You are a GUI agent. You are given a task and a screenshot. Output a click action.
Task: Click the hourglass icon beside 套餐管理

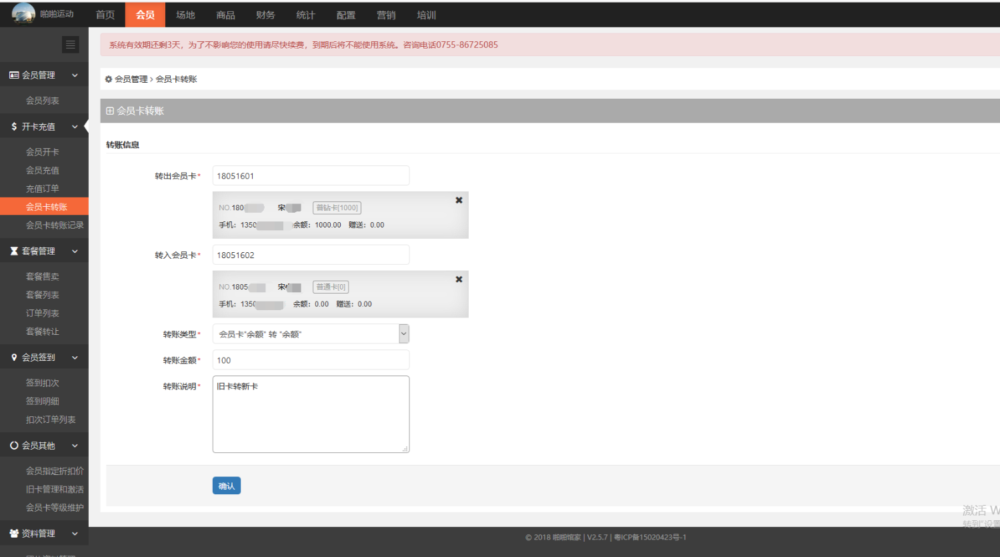click(14, 251)
